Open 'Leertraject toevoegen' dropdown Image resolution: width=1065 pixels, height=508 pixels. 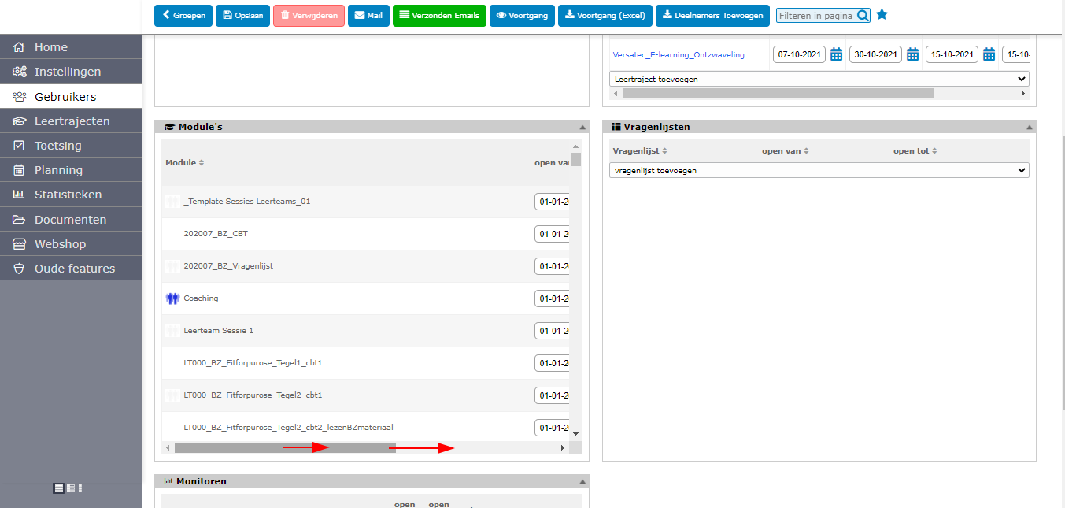pos(819,79)
